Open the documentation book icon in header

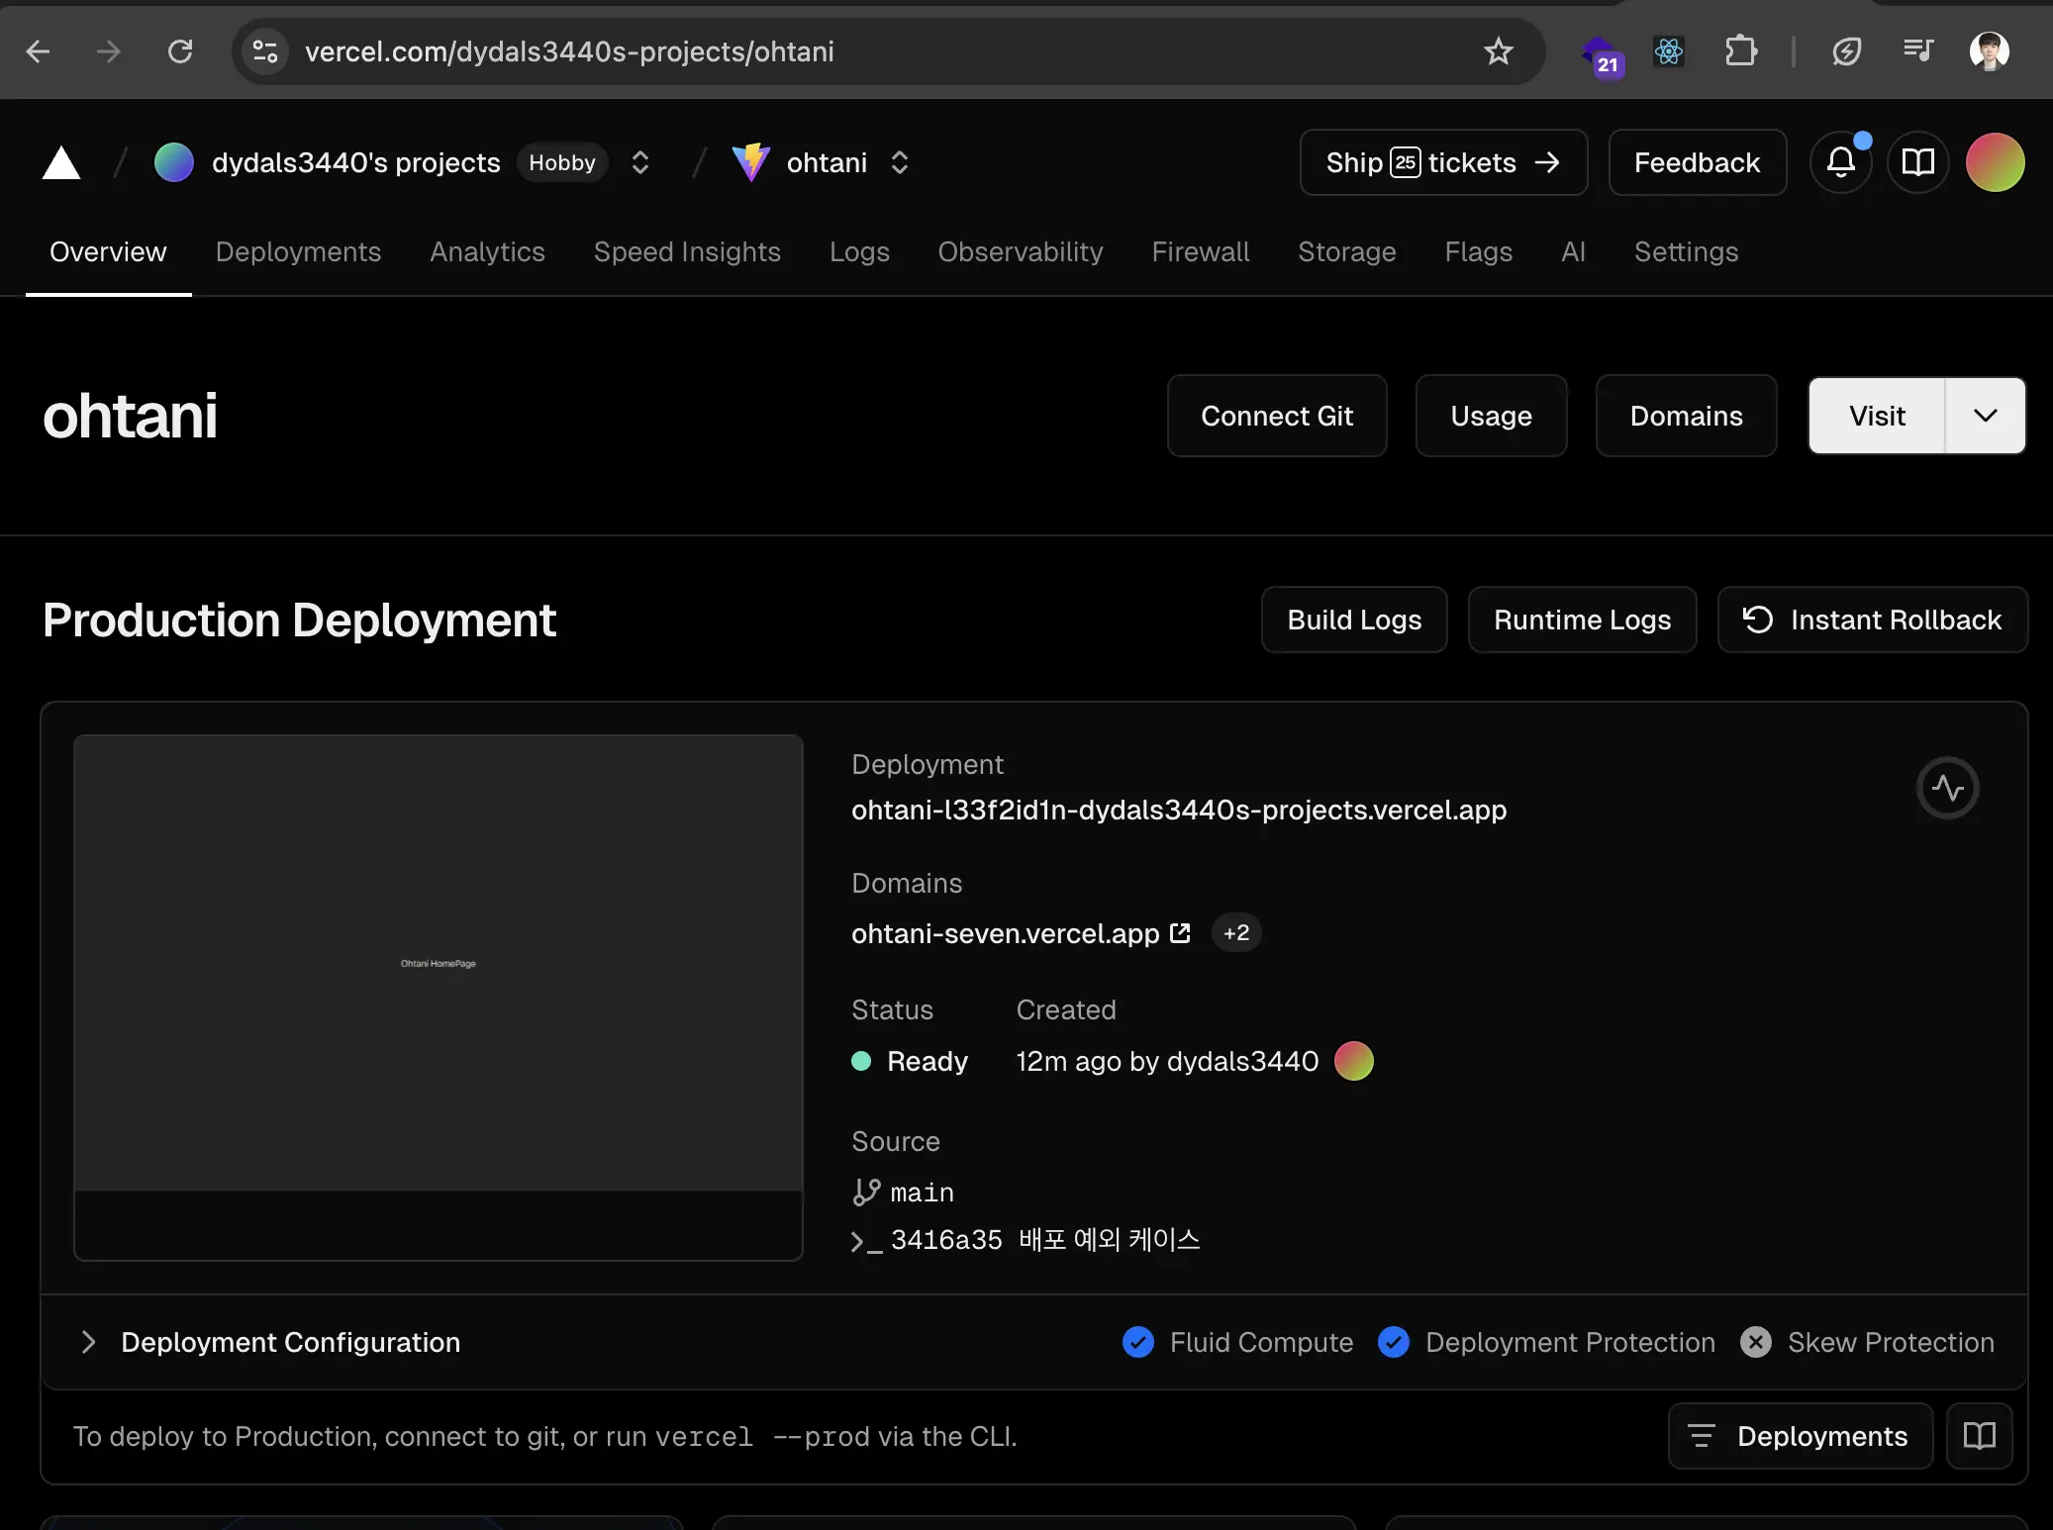coord(1917,162)
